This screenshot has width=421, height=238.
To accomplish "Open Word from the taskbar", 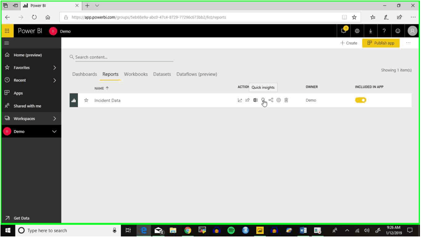I will [303, 230].
